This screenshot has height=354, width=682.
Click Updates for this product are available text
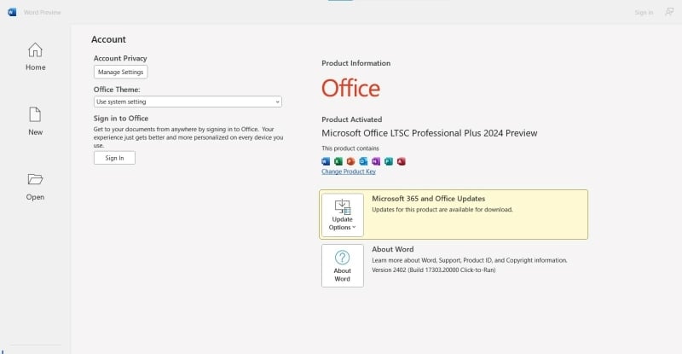[442, 210]
